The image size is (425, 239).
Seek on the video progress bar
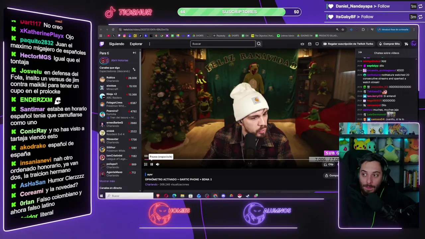click(x=242, y=160)
